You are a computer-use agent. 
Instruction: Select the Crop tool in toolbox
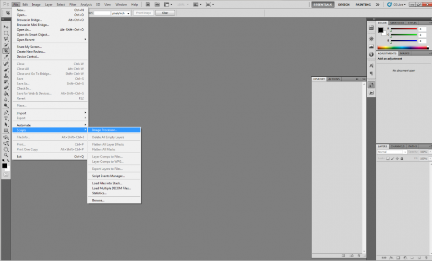[6, 51]
